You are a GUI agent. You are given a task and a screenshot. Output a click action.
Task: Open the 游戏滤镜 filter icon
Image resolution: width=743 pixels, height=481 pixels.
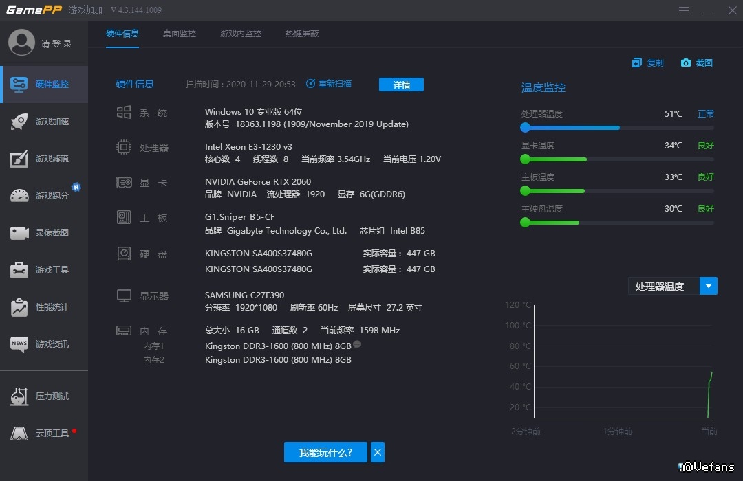coord(19,159)
